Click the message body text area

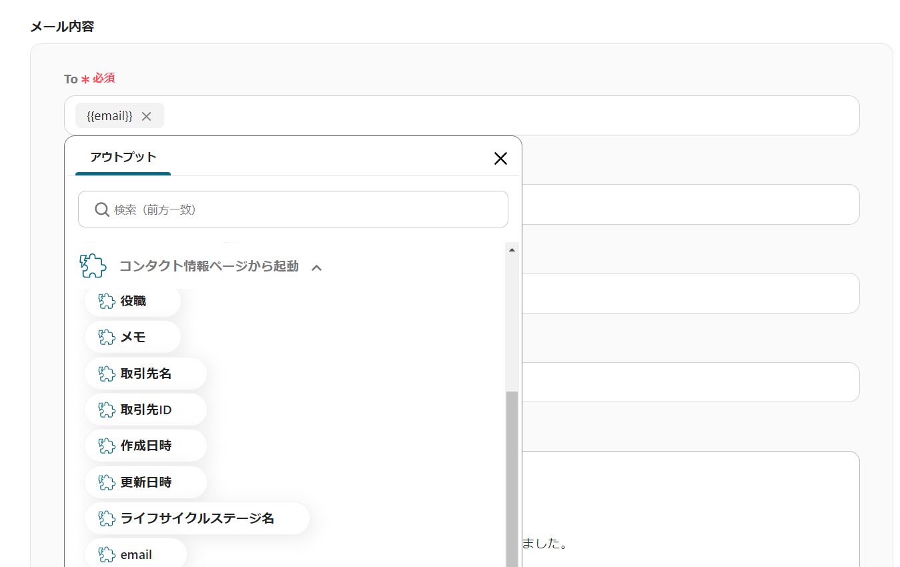coord(691,509)
